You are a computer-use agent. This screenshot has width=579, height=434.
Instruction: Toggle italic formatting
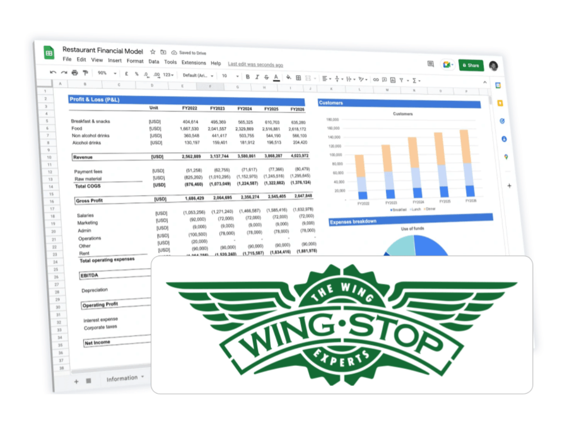[257, 77]
